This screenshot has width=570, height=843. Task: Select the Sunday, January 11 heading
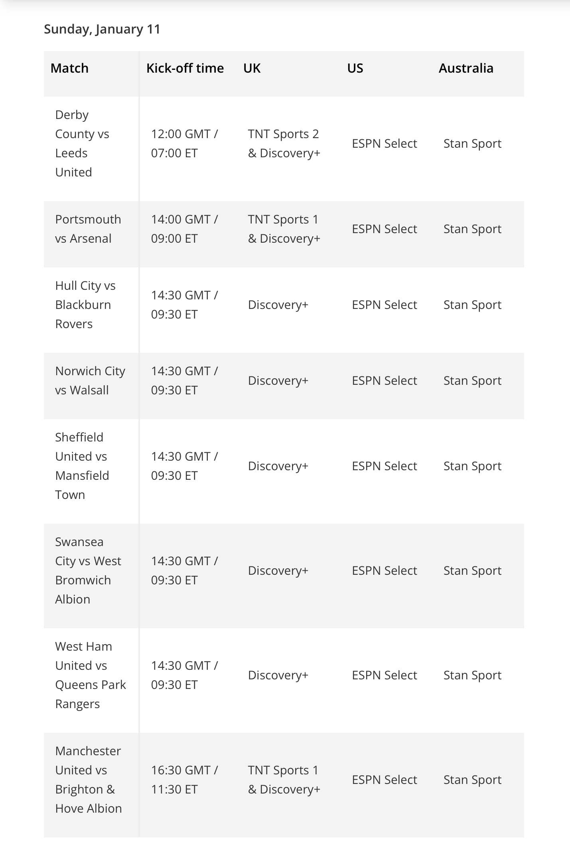(102, 29)
